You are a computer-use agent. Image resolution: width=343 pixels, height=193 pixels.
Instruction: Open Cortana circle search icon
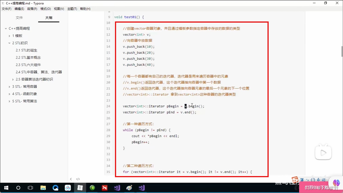point(18,188)
